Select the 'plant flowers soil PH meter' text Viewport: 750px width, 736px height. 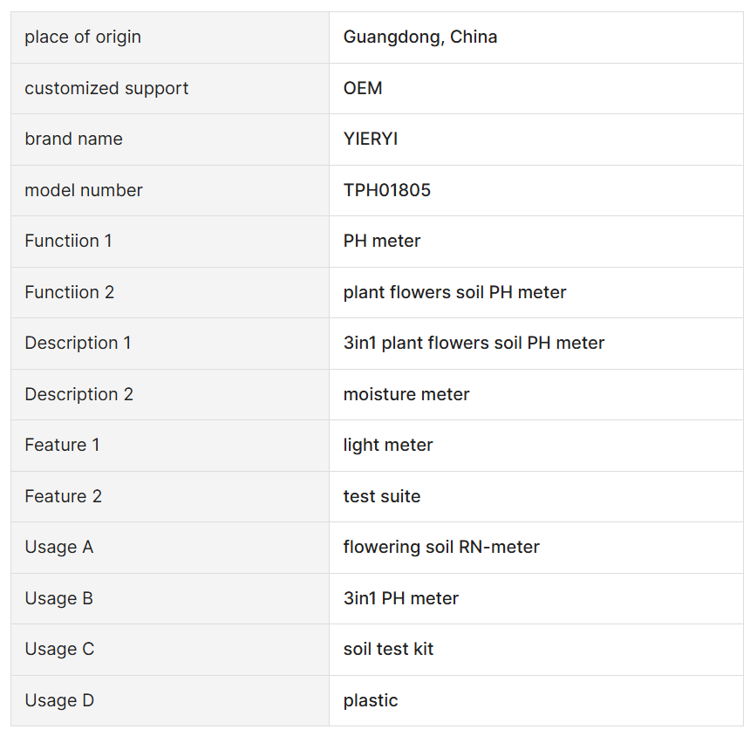pos(454,292)
